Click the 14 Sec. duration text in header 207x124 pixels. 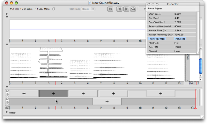coord(39,9)
